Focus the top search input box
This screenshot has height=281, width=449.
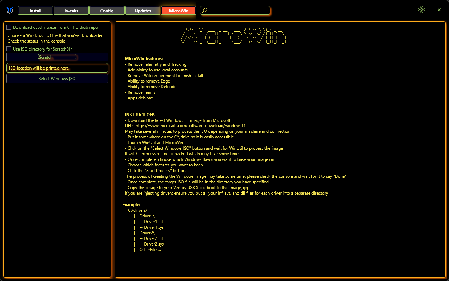click(239, 11)
